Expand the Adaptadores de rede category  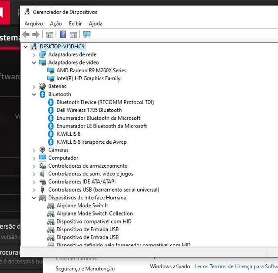point(34,55)
